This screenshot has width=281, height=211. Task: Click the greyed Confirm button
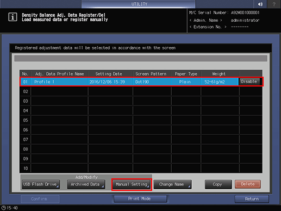[40, 199]
